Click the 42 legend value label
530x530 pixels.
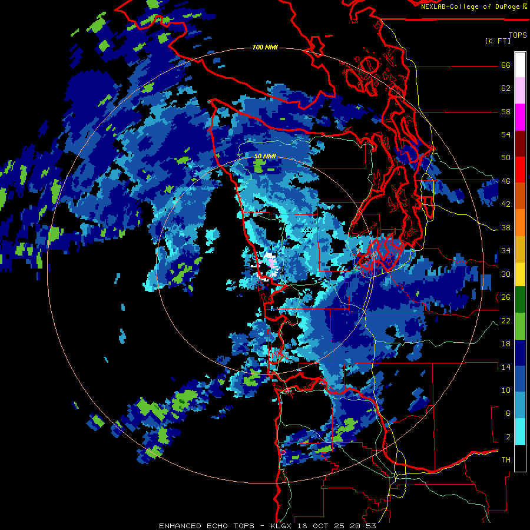[x=506, y=204]
